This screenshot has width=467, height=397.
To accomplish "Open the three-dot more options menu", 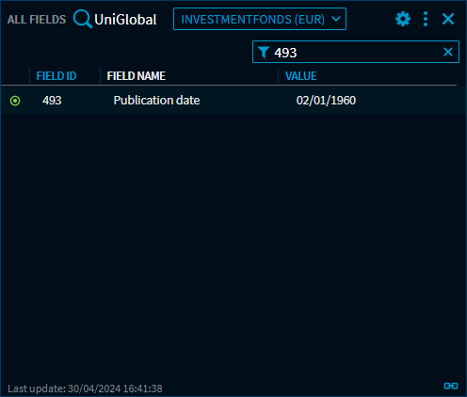I will (x=426, y=19).
